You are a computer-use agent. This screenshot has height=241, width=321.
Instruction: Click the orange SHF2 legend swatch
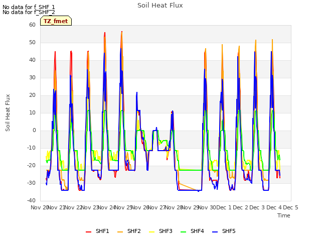coord(120,231)
